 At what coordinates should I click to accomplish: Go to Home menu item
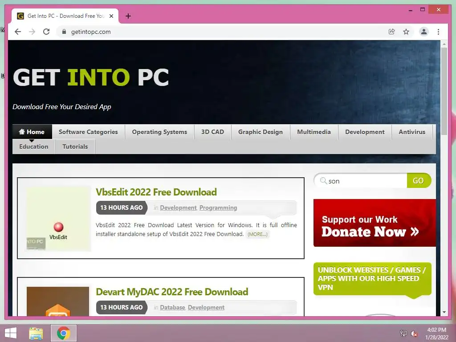point(32,132)
